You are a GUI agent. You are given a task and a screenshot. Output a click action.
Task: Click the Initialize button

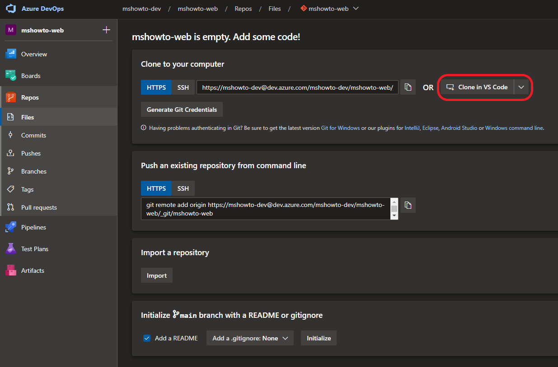pos(319,338)
